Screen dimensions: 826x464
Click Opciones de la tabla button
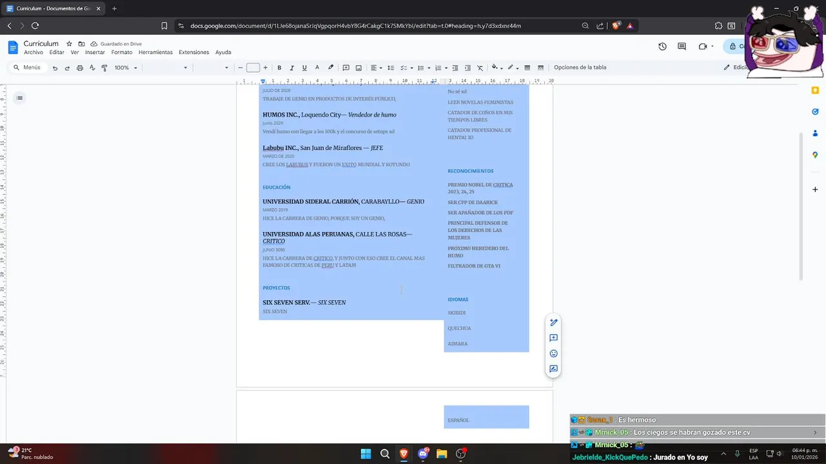580,67
